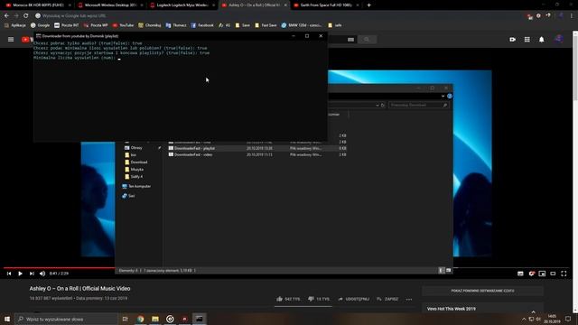Image resolution: width=578 pixels, height=325 pixels.
Task: Open Fast Save bookmark folder
Action: tap(266, 25)
